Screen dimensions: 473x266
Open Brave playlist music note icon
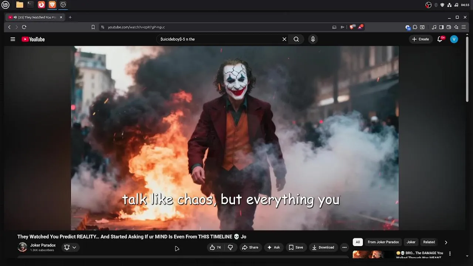[x=434, y=27]
